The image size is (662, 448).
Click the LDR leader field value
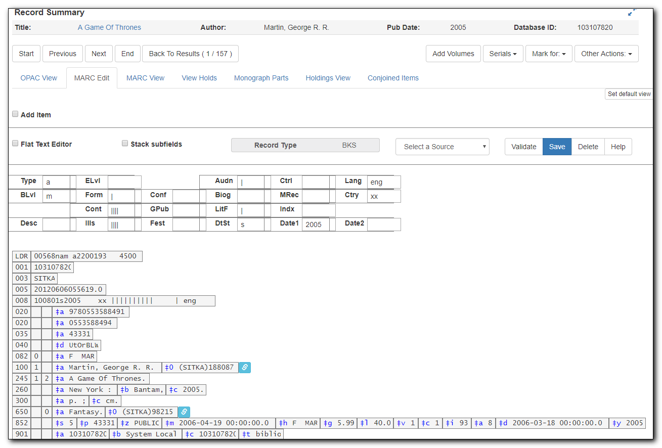click(x=86, y=256)
